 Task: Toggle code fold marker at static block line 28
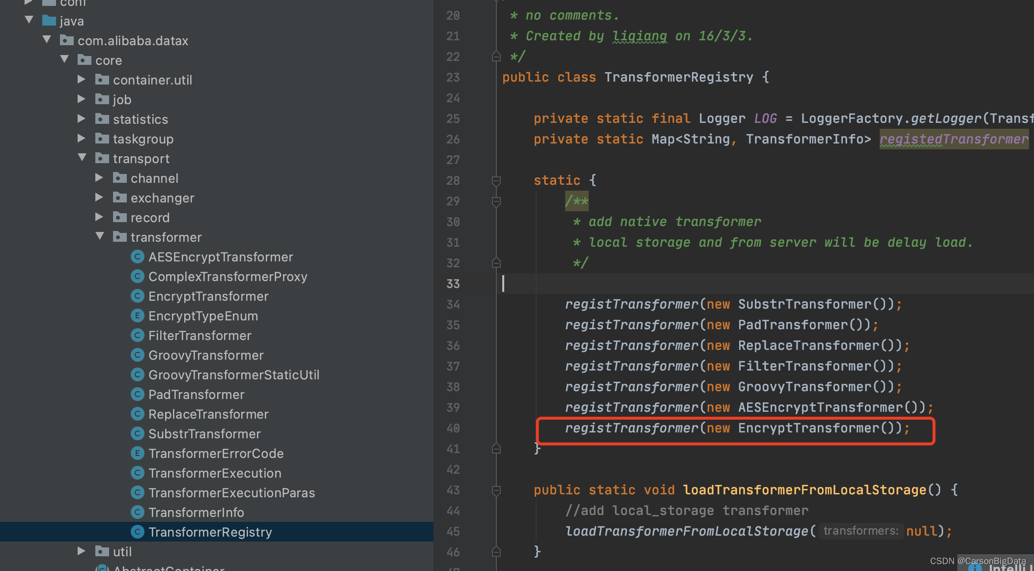point(496,181)
